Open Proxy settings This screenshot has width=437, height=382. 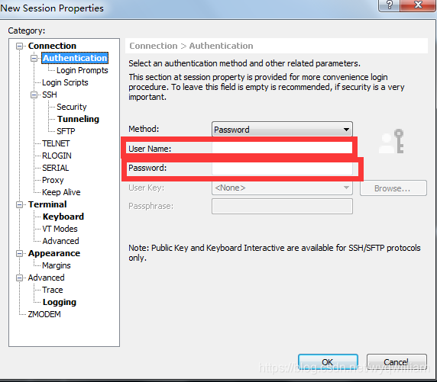click(53, 180)
